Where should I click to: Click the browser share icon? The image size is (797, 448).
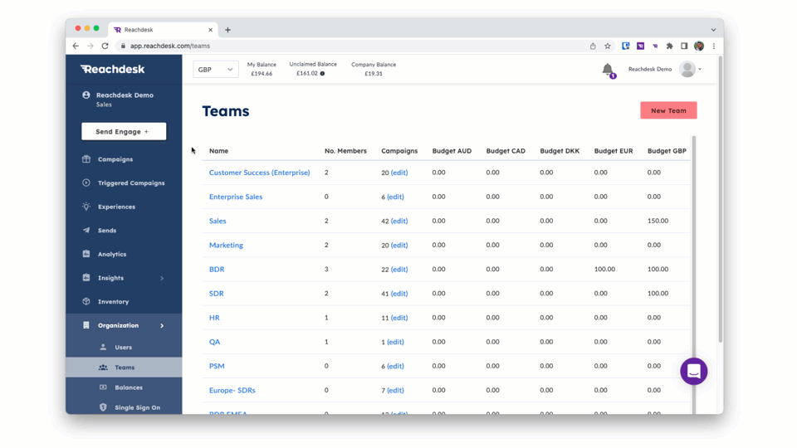click(593, 46)
